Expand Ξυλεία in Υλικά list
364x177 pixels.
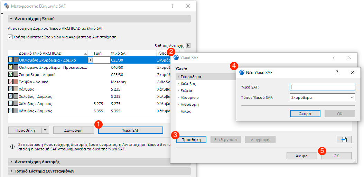point(178,91)
